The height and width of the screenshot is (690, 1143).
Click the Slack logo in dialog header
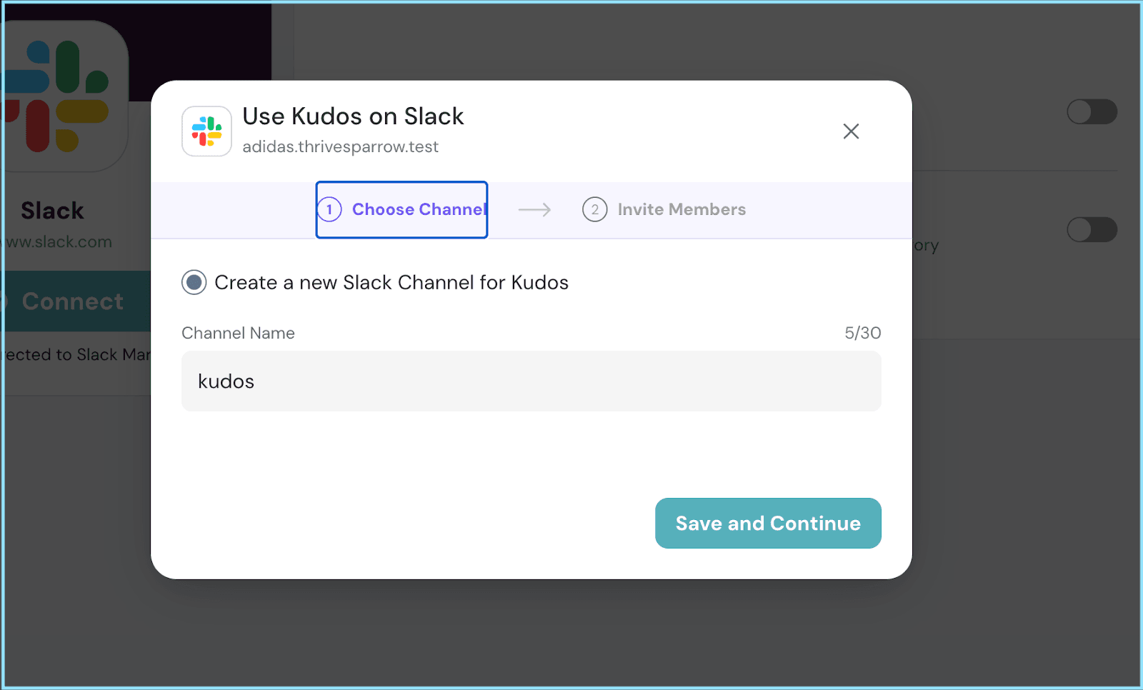[206, 131]
